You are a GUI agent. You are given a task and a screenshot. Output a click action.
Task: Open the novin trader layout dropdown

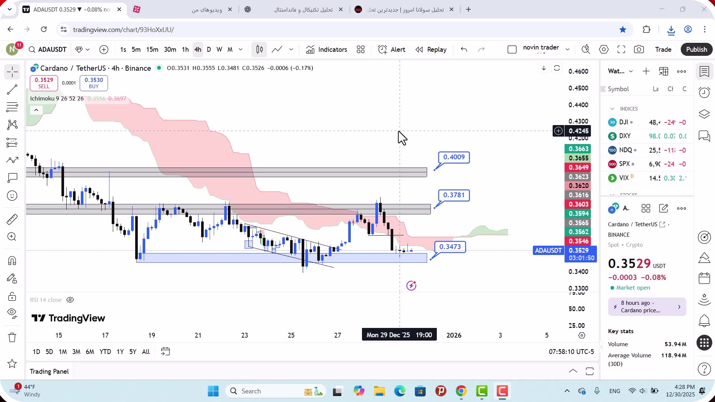coord(568,50)
